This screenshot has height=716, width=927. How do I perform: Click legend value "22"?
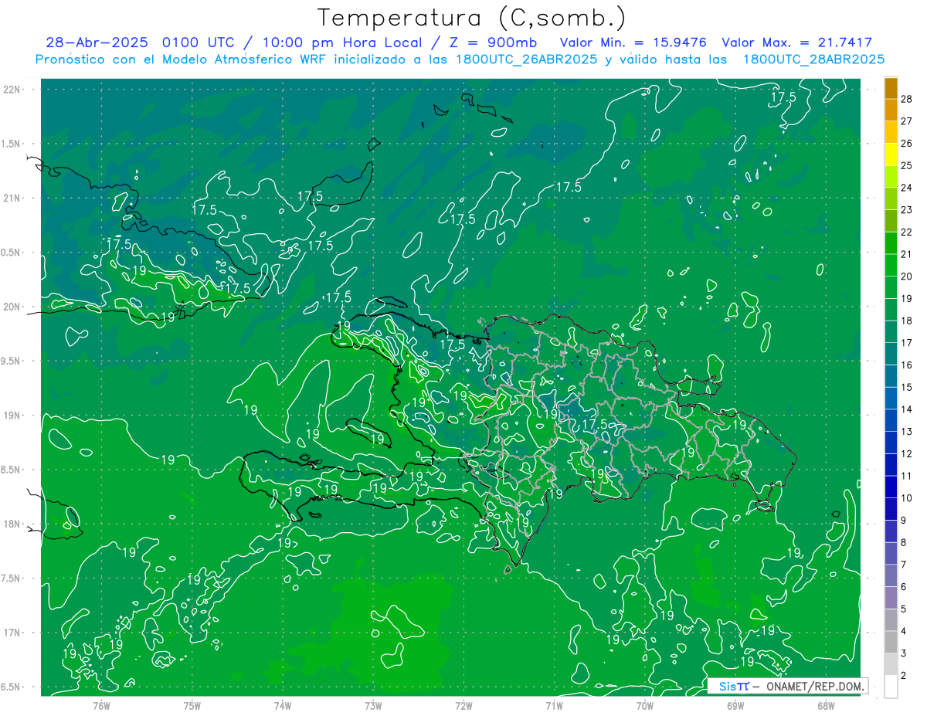(907, 232)
